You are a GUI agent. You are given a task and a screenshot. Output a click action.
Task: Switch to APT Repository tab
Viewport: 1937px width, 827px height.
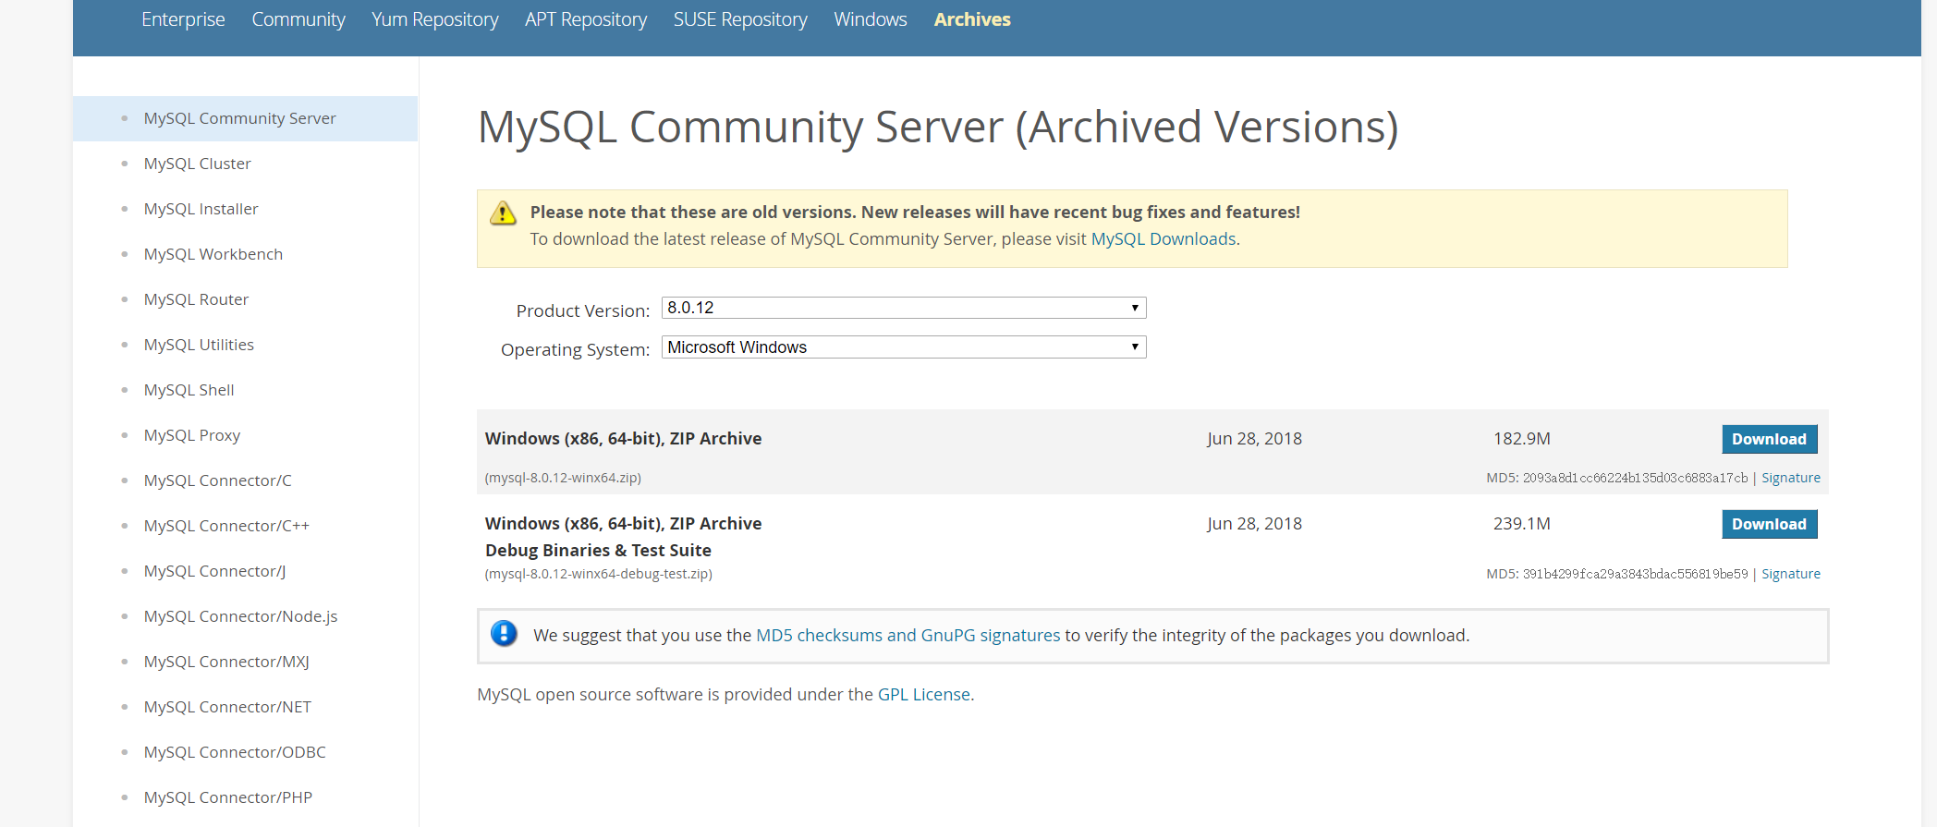coord(586,19)
